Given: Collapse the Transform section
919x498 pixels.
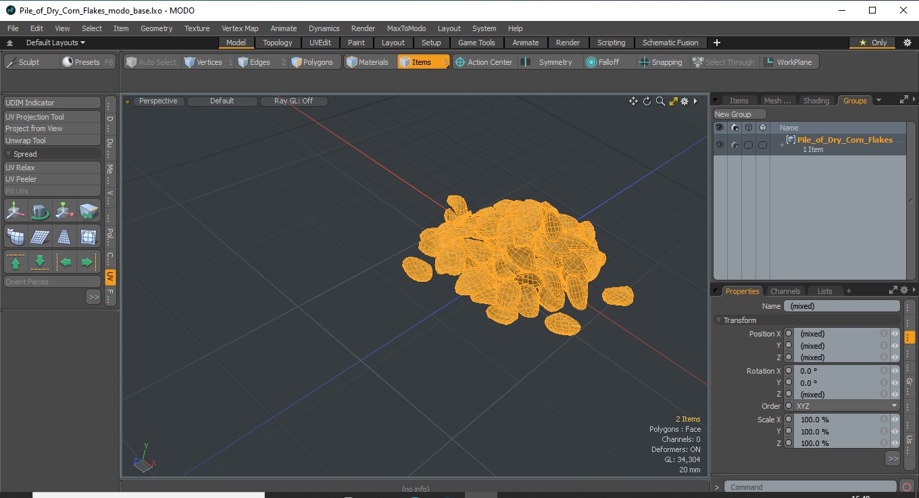Looking at the screenshot, I should coord(718,320).
